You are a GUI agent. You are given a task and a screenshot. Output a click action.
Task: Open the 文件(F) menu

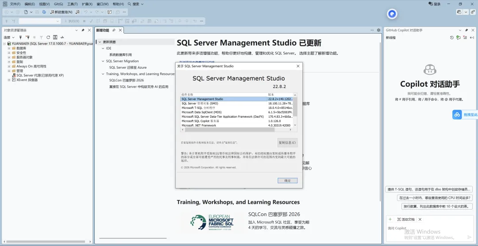pyautogui.click(x=15, y=4)
